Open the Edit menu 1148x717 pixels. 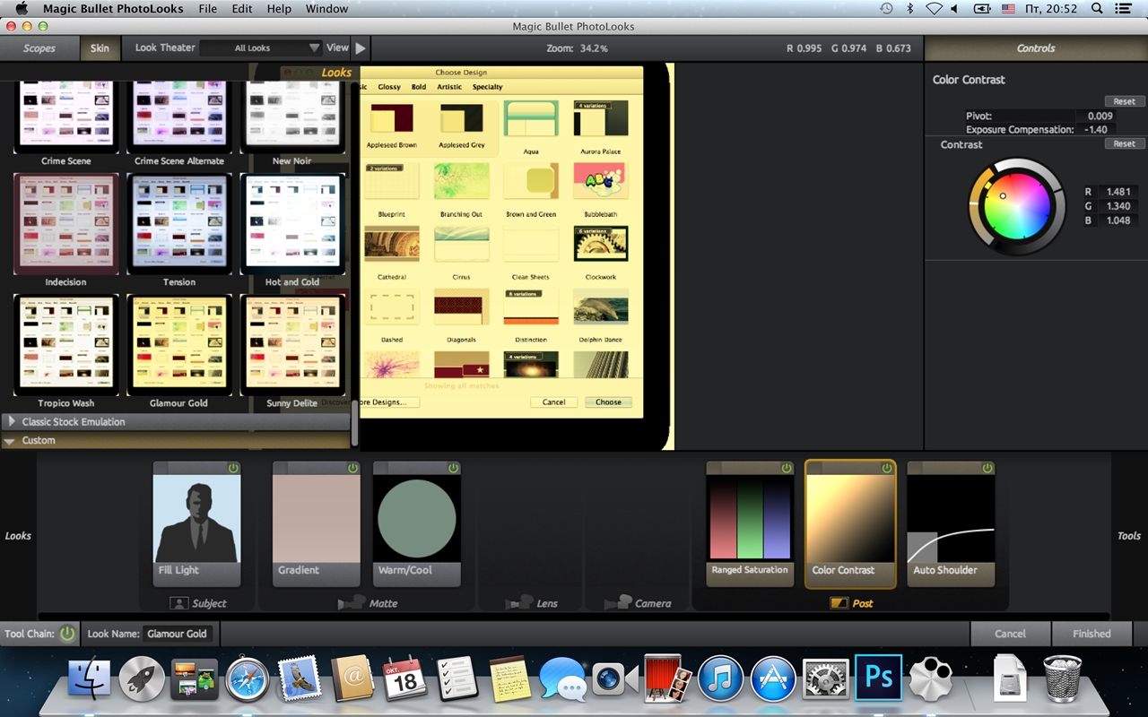tap(242, 8)
